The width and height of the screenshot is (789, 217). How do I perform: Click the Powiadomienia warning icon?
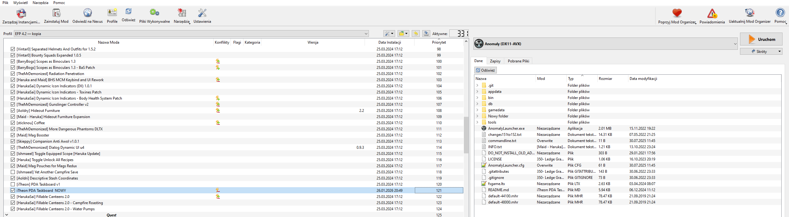[x=712, y=14]
